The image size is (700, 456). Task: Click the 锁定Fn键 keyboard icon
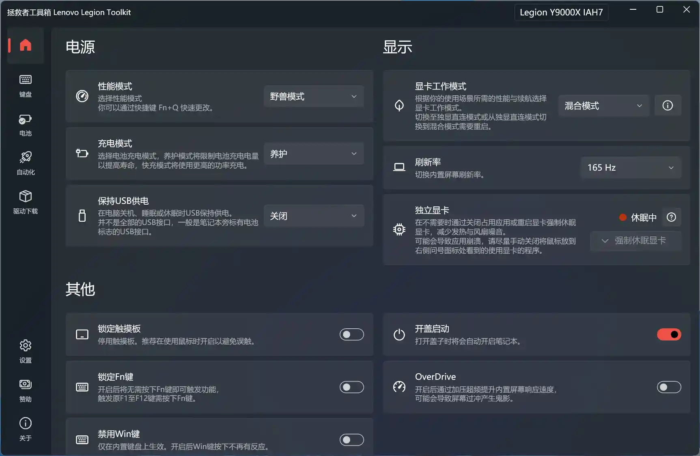(x=82, y=387)
